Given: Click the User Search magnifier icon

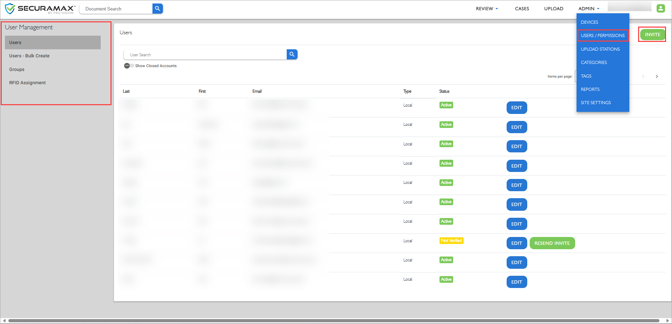Looking at the screenshot, I should tap(292, 54).
